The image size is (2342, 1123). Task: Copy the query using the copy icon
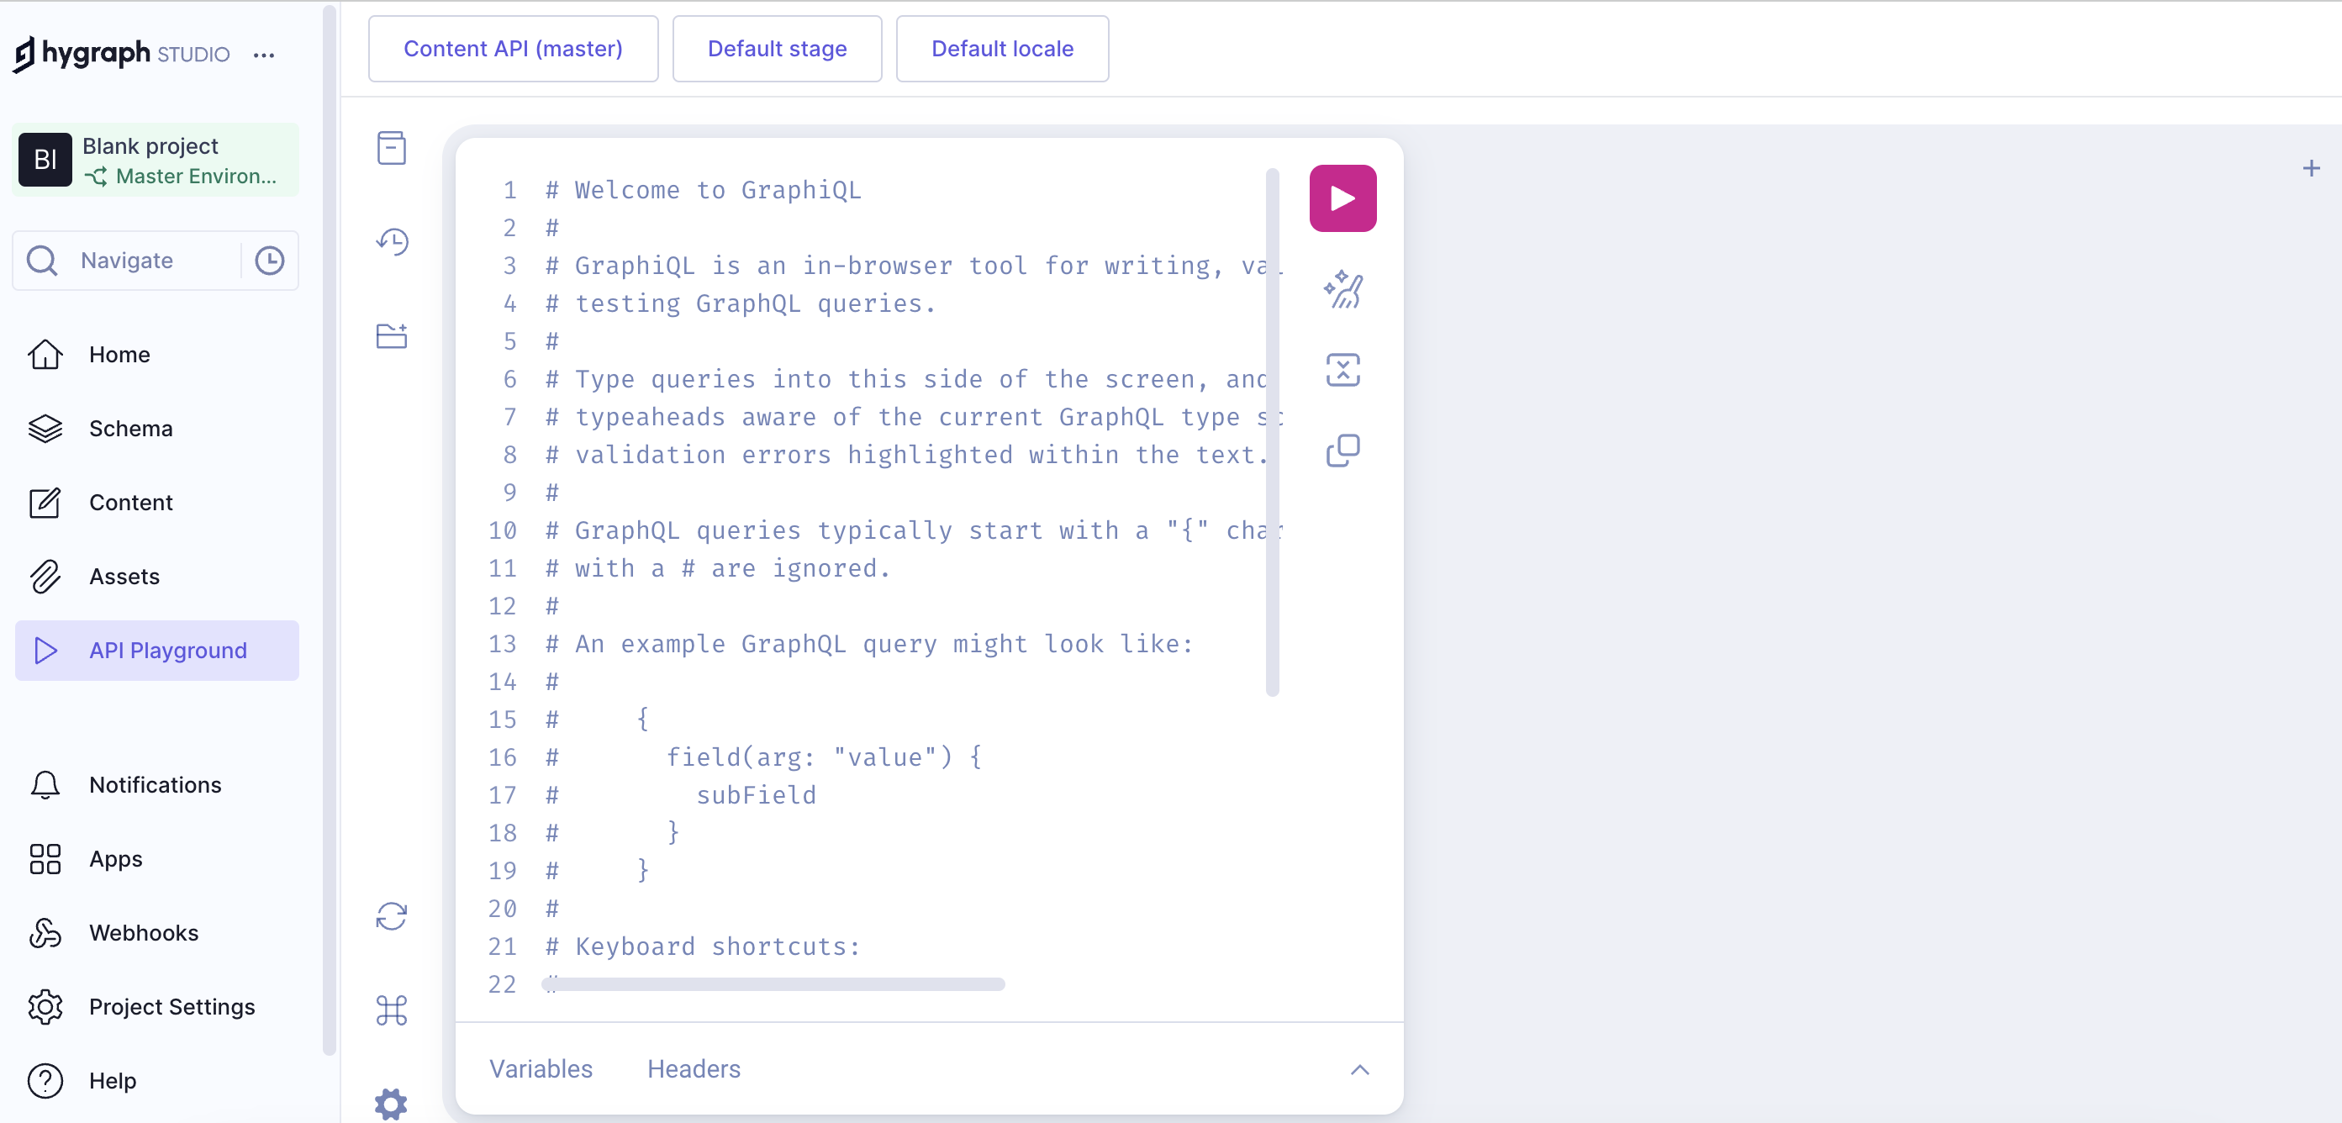click(1342, 450)
